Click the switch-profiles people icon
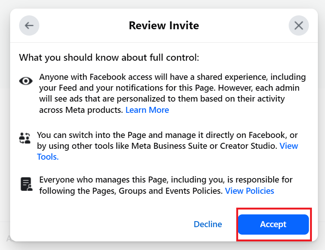325x250 pixels. pos(25,138)
